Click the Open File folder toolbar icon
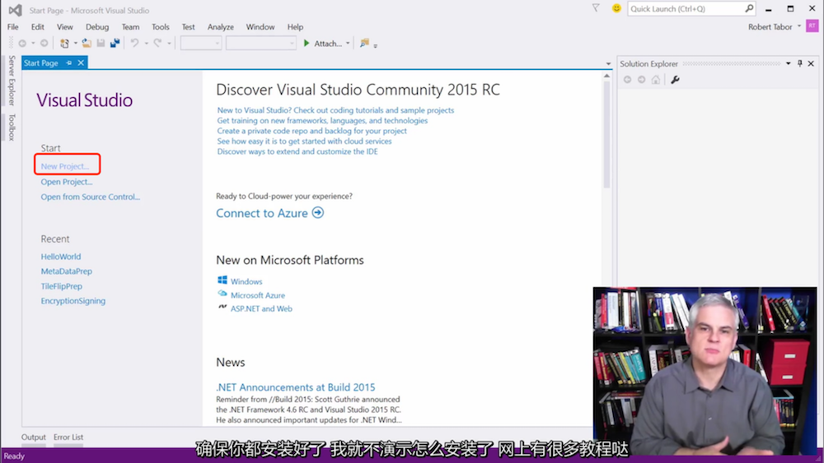The image size is (824, 463). point(87,44)
